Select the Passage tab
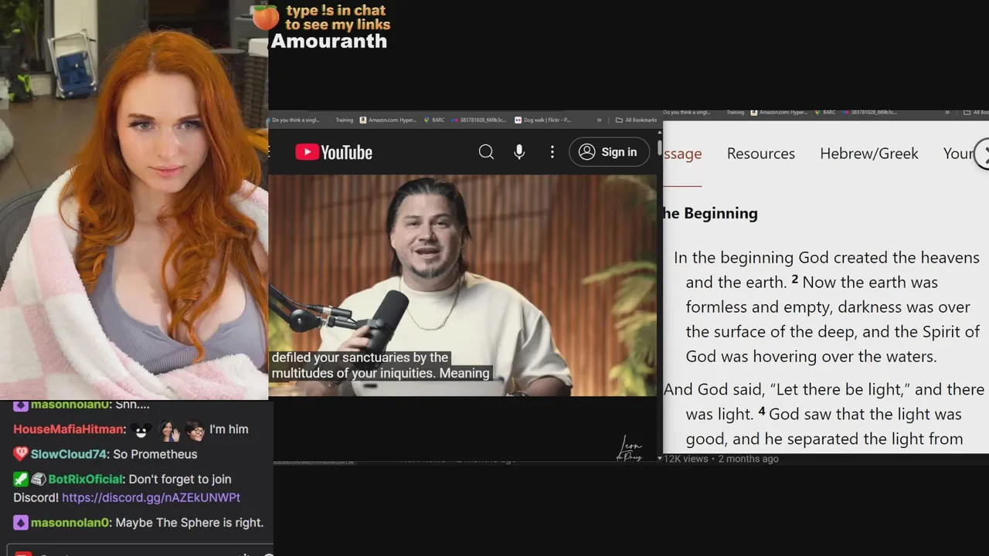Image resolution: width=989 pixels, height=556 pixels. [682, 154]
